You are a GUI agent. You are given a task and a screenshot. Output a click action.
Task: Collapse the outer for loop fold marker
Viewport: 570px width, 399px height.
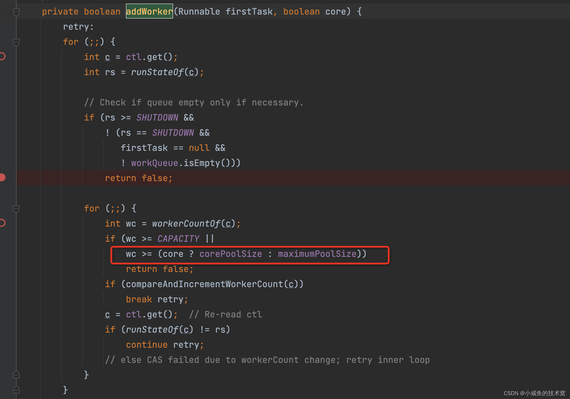pyautogui.click(x=16, y=42)
